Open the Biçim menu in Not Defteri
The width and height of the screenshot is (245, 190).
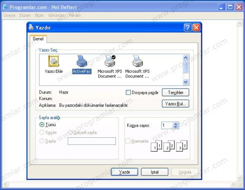40,15
